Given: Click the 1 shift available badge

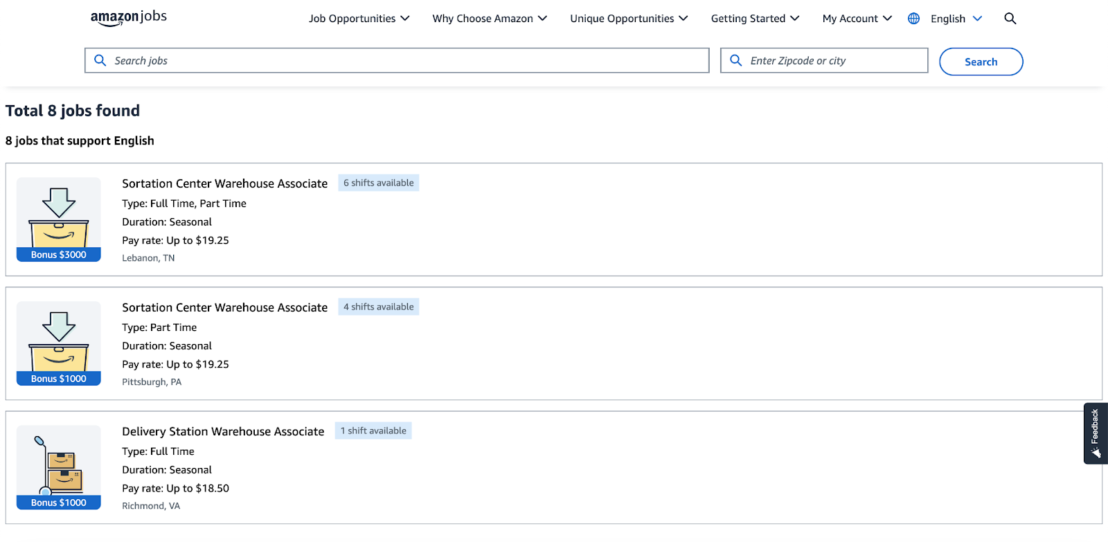Looking at the screenshot, I should (x=373, y=431).
